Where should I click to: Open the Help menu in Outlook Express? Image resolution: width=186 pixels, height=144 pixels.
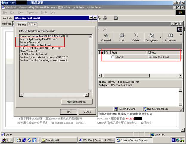tap(105, 29)
